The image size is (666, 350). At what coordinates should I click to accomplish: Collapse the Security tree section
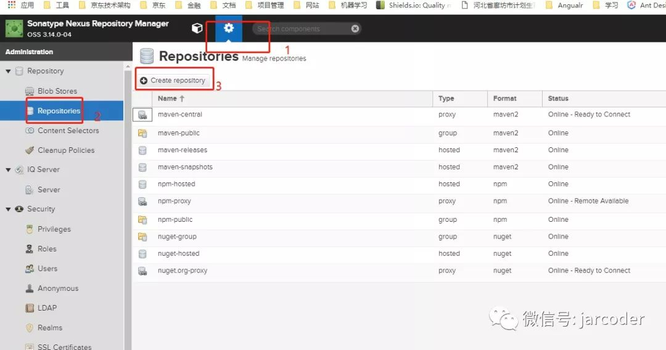8,209
